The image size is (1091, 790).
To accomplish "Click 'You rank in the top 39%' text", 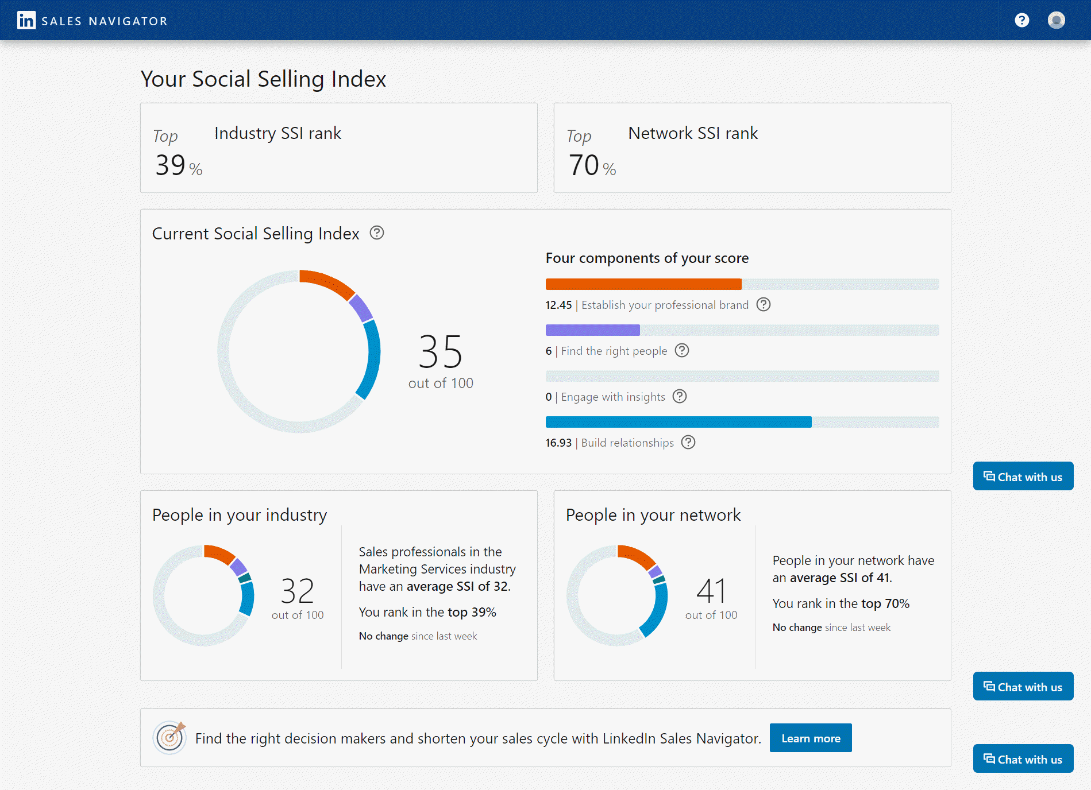I will point(427,612).
